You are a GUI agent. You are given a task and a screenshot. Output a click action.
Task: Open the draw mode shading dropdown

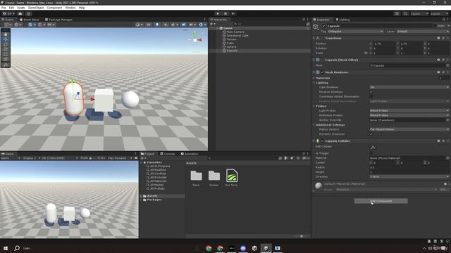(139, 25)
